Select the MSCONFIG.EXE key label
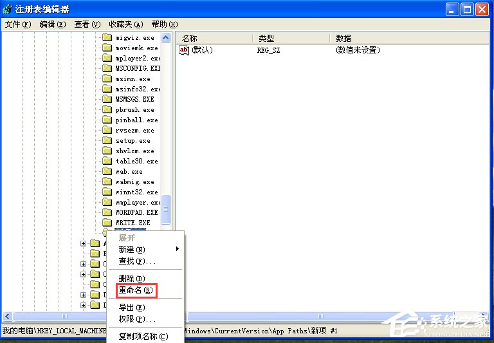This screenshot has height=343, width=494. click(138, 68)
